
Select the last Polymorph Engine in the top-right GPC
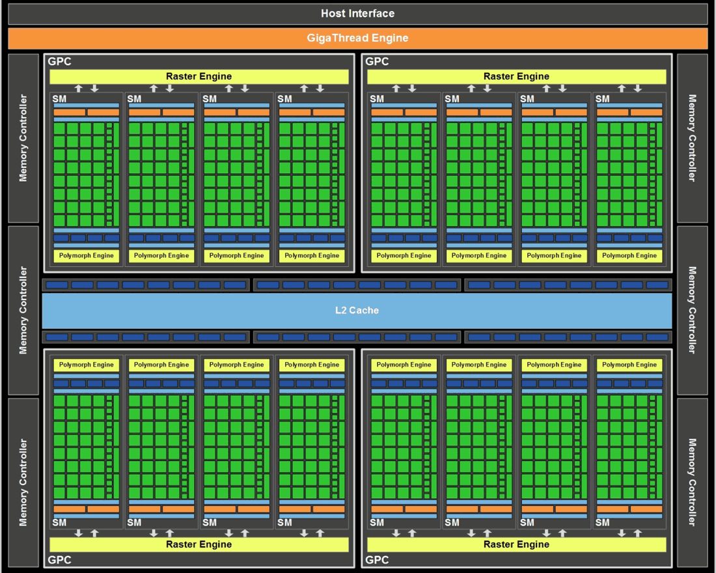629,256
